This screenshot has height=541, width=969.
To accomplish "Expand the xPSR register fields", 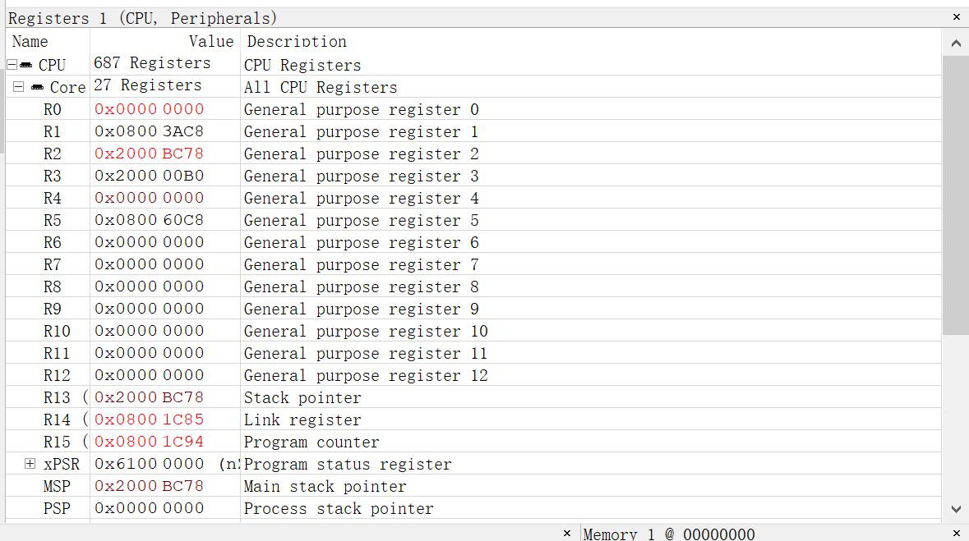I will pos(30,464).
